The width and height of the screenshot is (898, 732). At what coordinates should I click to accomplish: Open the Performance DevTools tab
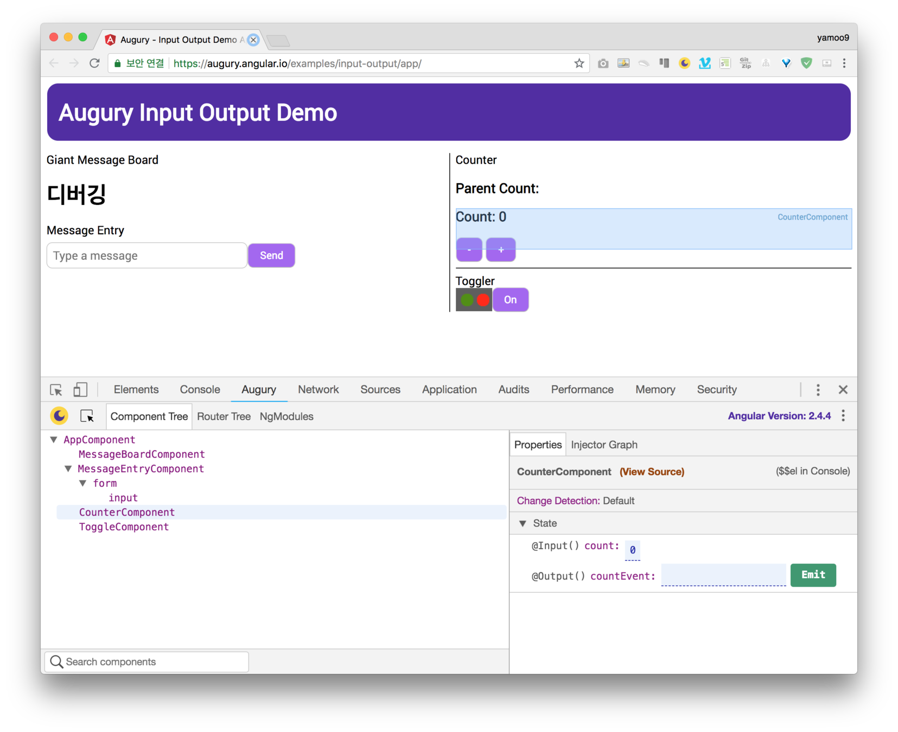coord(582,390)
